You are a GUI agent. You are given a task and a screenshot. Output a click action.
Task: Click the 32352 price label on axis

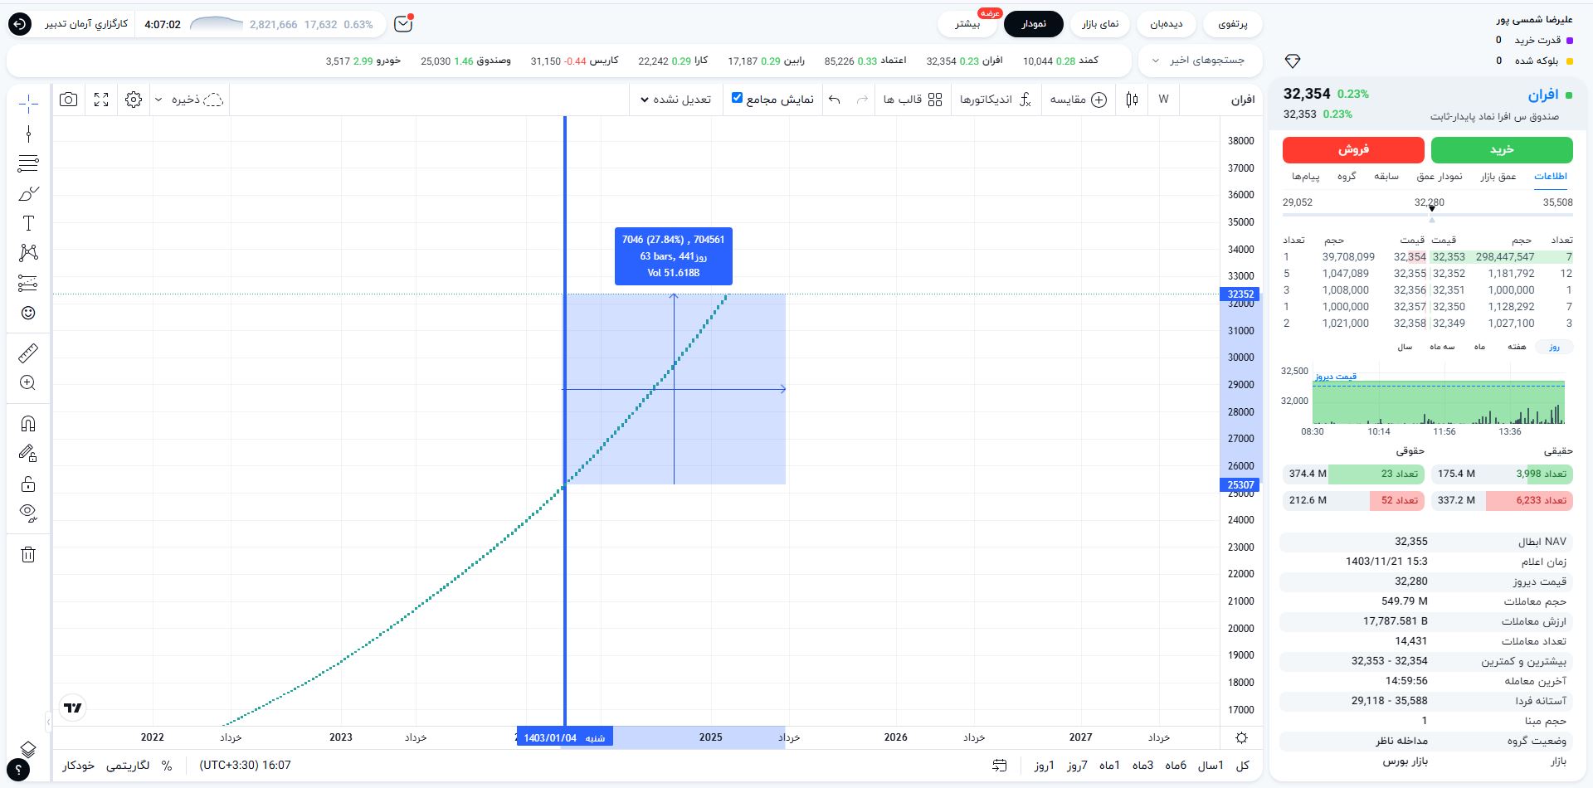1240,294
